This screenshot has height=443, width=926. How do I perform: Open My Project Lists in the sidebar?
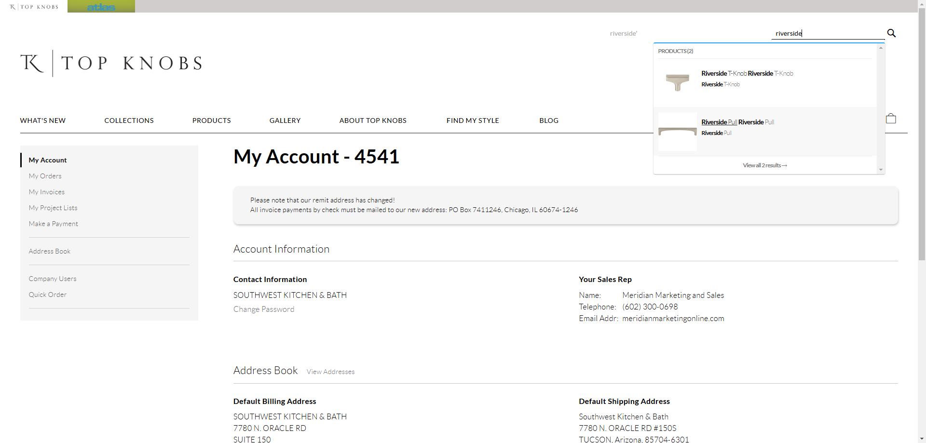coord(53,208)
